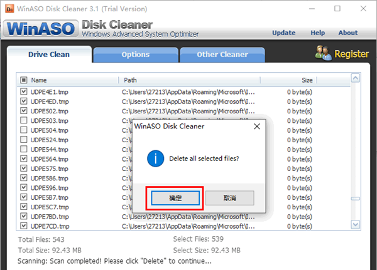Viewport: 377px width, 270px height.
Task: Select the UDPE564.tmp file name
Action: point(49,159)
